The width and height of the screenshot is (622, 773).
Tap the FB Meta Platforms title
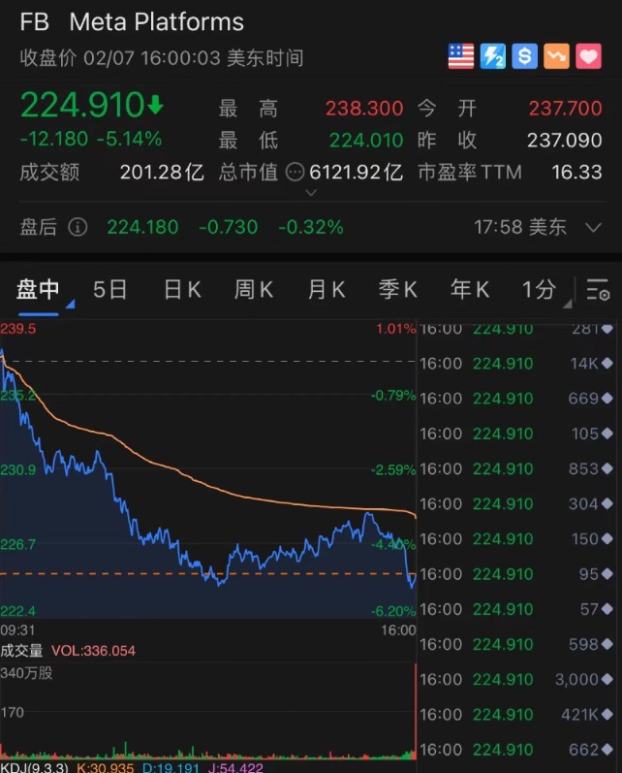[132, 22]
